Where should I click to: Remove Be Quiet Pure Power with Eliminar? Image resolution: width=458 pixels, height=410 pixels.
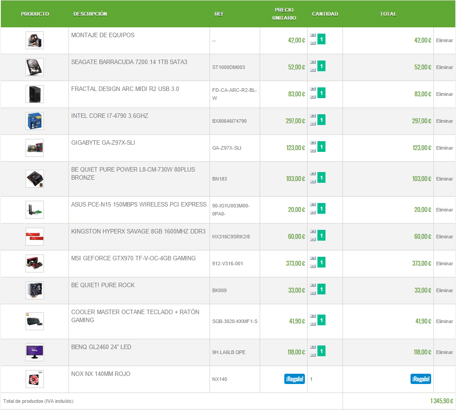point(444,179)
